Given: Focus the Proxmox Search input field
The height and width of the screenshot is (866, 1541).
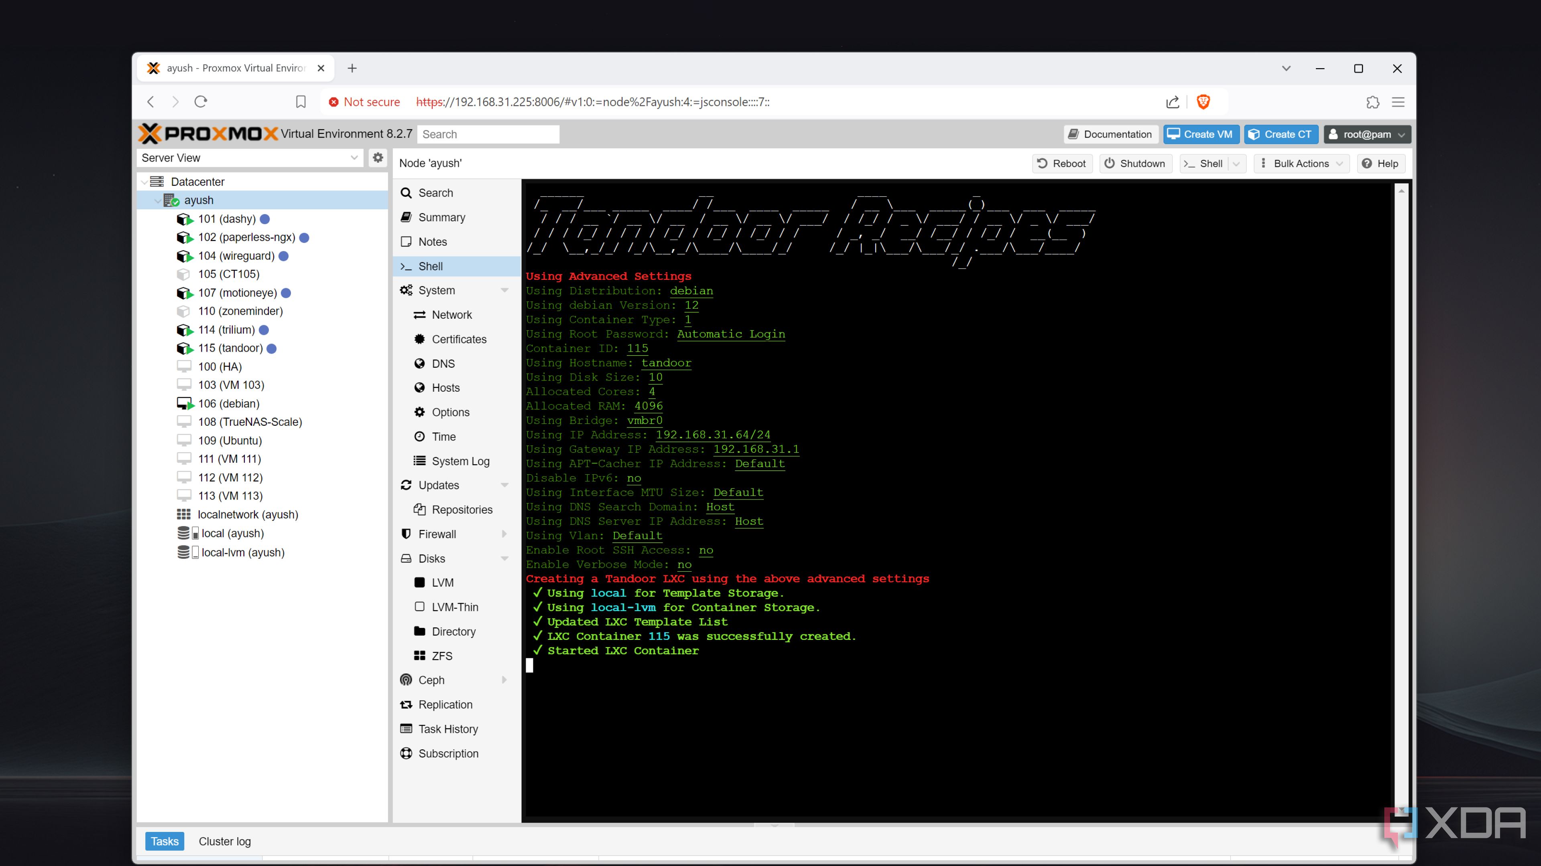Looking at the screenshot, I should [488, 134].
